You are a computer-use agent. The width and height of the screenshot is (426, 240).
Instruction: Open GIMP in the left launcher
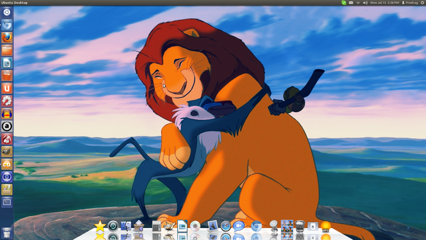point(7,151)
